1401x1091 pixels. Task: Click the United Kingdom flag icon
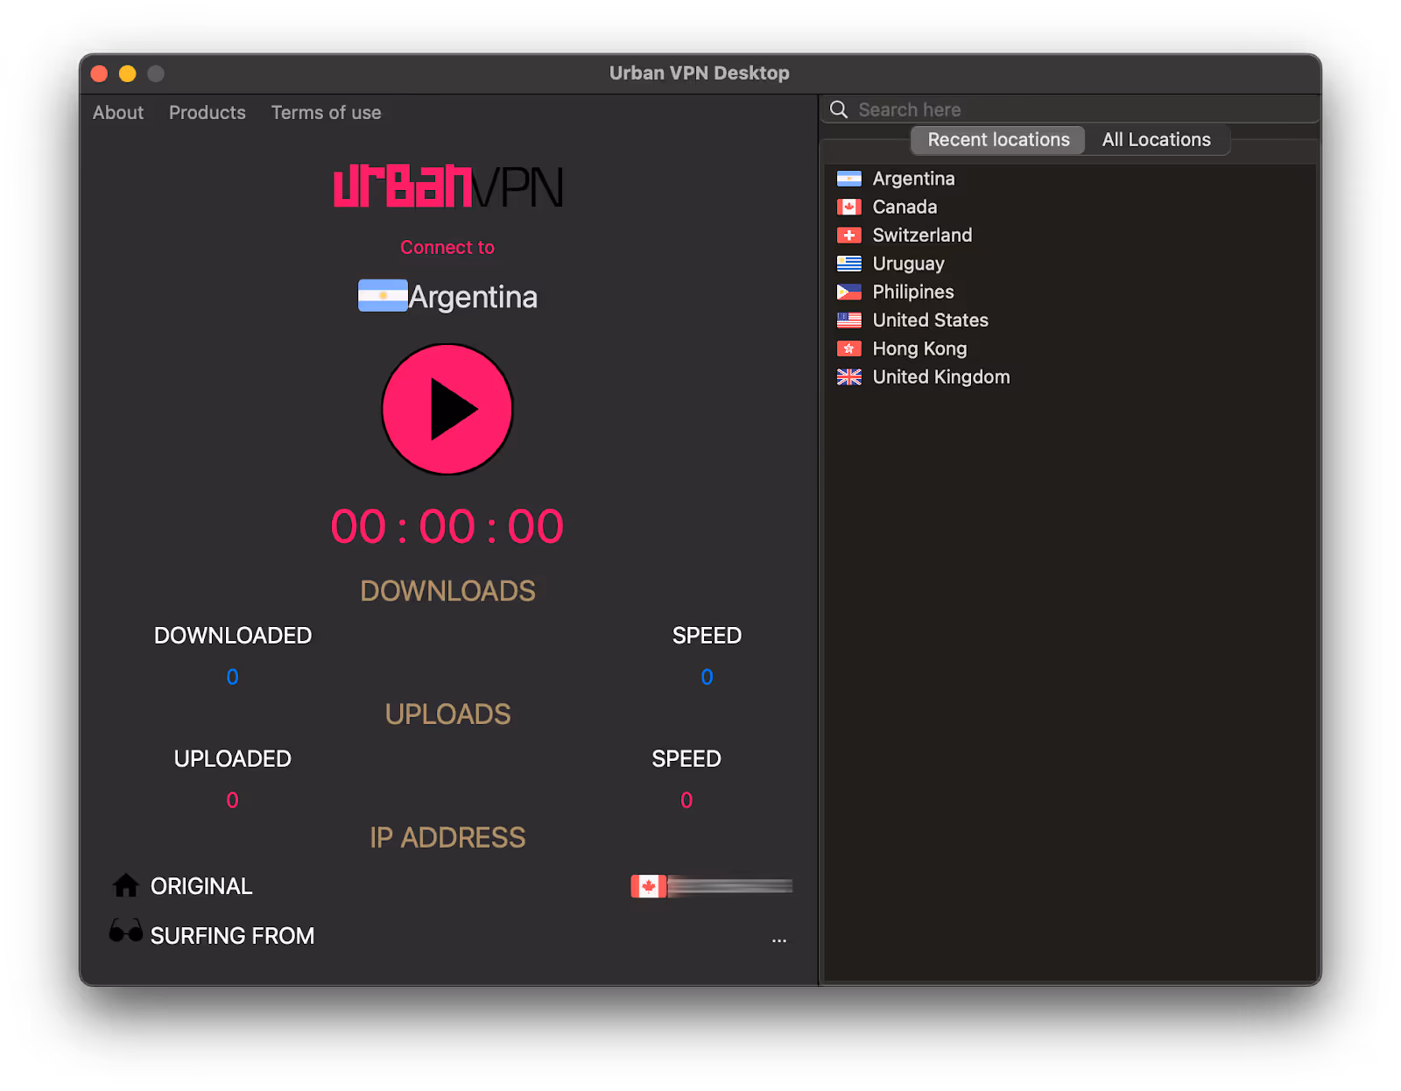pos(849,377)
